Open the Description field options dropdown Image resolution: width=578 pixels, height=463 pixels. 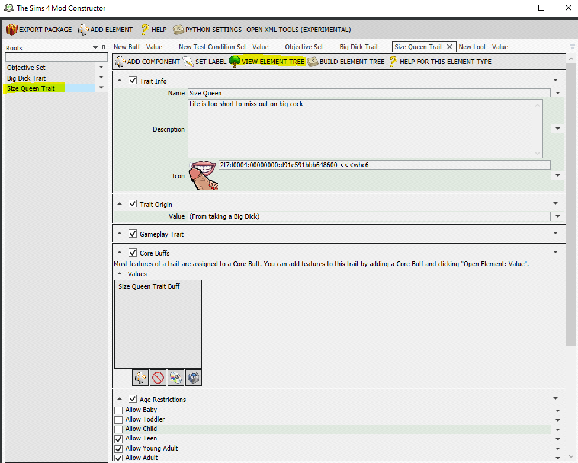tap(558, 129)
